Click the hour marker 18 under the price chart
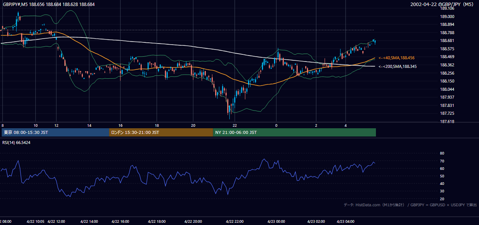479x225 pixels. tap(157, 125)
